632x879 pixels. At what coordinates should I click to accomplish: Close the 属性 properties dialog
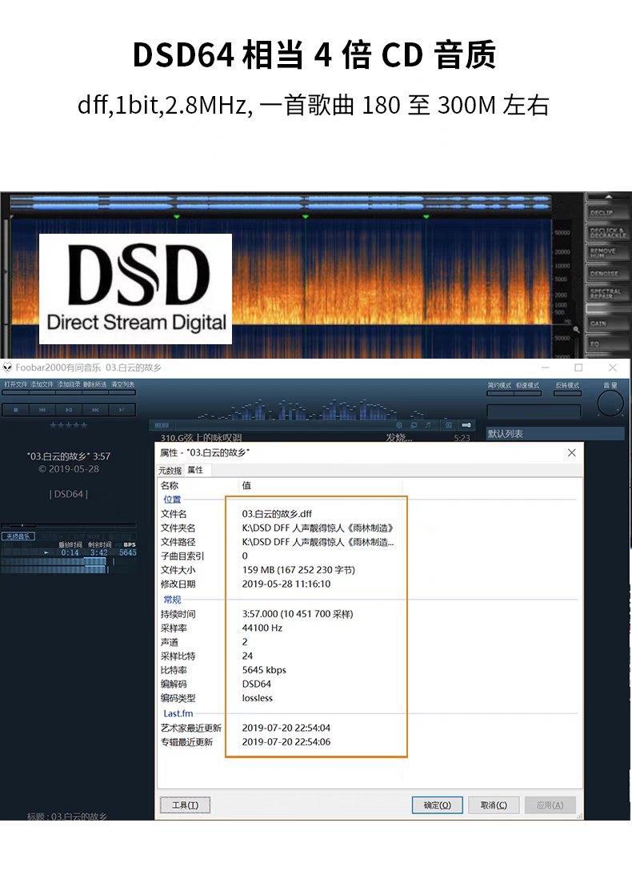coord(571,452)
